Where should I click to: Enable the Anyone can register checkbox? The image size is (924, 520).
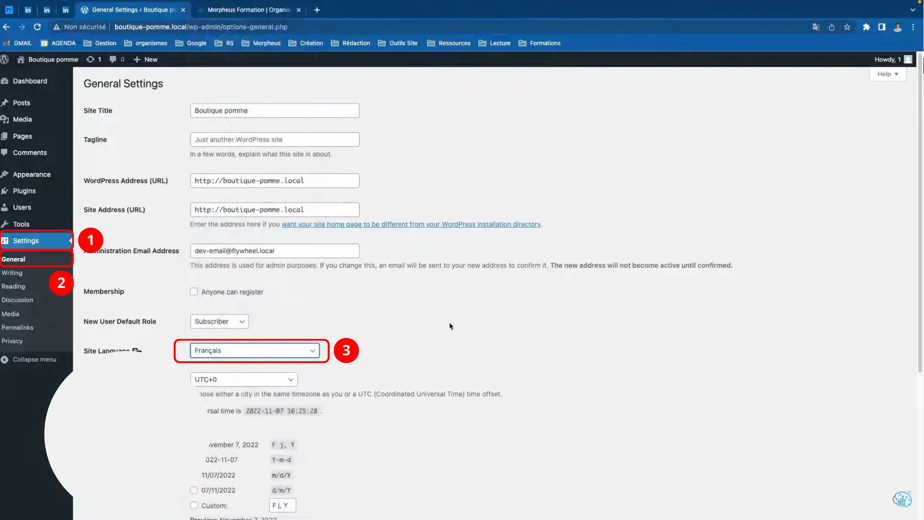(194, 291)
